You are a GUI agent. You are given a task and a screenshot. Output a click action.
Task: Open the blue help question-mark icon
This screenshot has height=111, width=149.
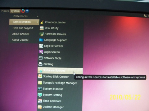tap(27, 11)
